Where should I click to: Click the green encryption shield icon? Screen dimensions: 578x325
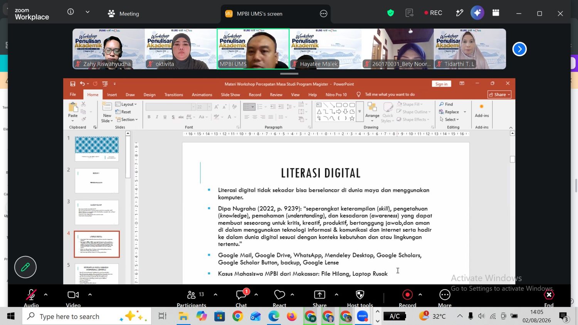(x=391, y=13)
